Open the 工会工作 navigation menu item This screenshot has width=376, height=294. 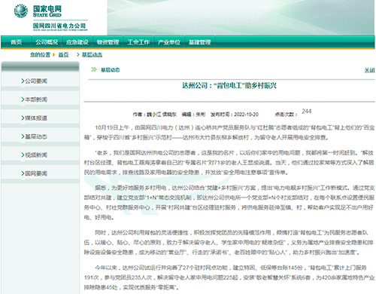(x=138, y=42)
